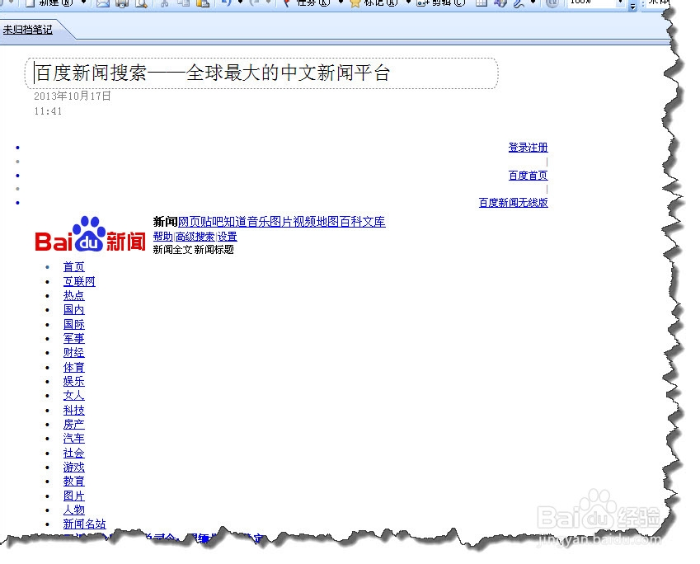Viewport: 700px width, 564px height.
Task: Open the 未归档笔记 notebook tab
Action: coord(28,30)
